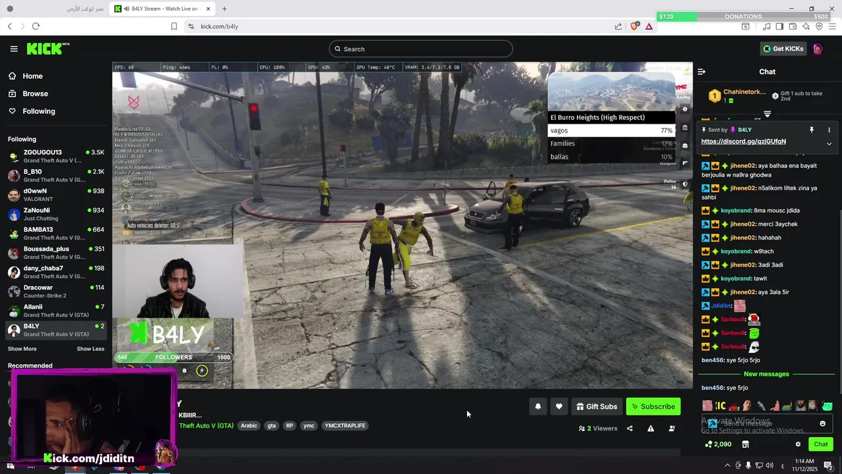Expand the pinned message chevron
This screenshot has height=474, width=842.
click(829, 144)
